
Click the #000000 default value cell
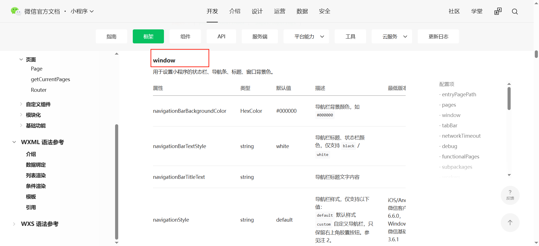286,111
